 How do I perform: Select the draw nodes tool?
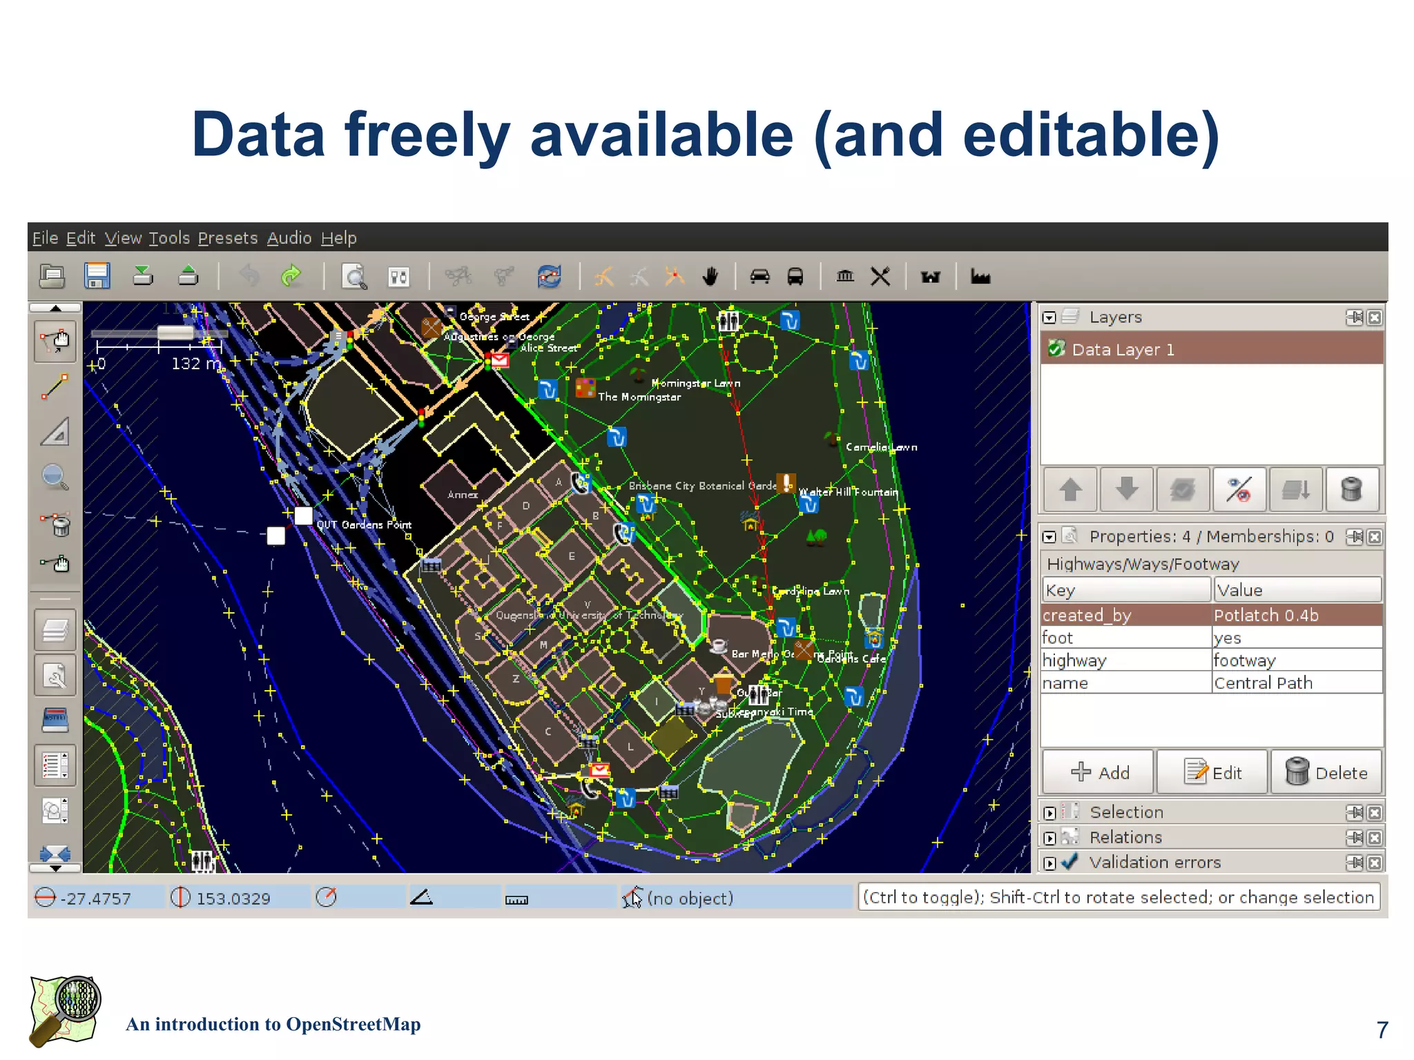(x=55, y=387)
